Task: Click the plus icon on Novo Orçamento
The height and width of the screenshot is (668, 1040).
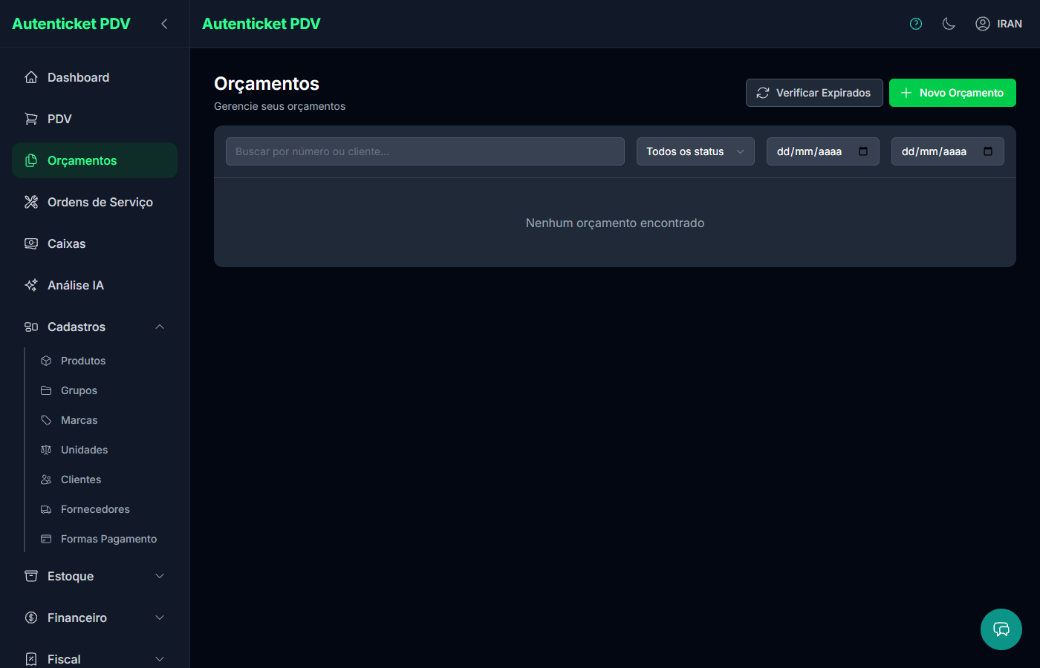Action: (x=906, y=93)
